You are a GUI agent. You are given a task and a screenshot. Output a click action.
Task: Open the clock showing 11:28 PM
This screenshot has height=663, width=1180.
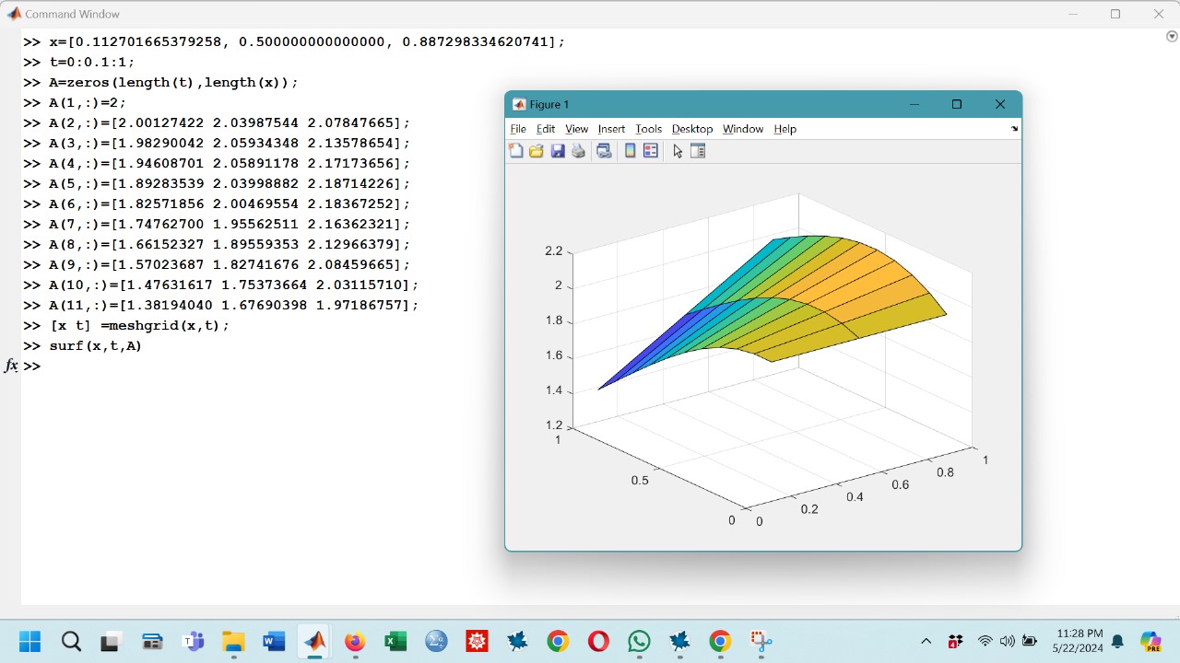pos(1079,641)
